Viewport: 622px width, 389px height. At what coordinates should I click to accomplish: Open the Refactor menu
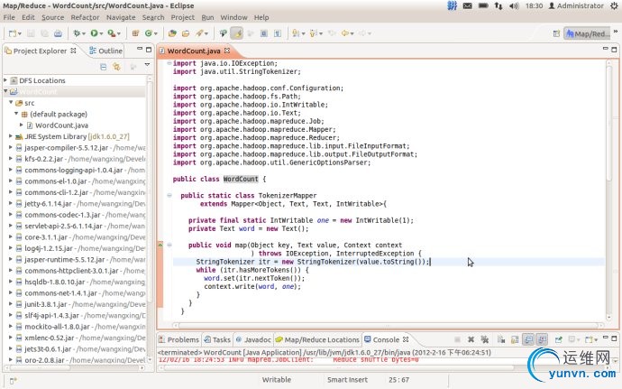coord(85,17)
